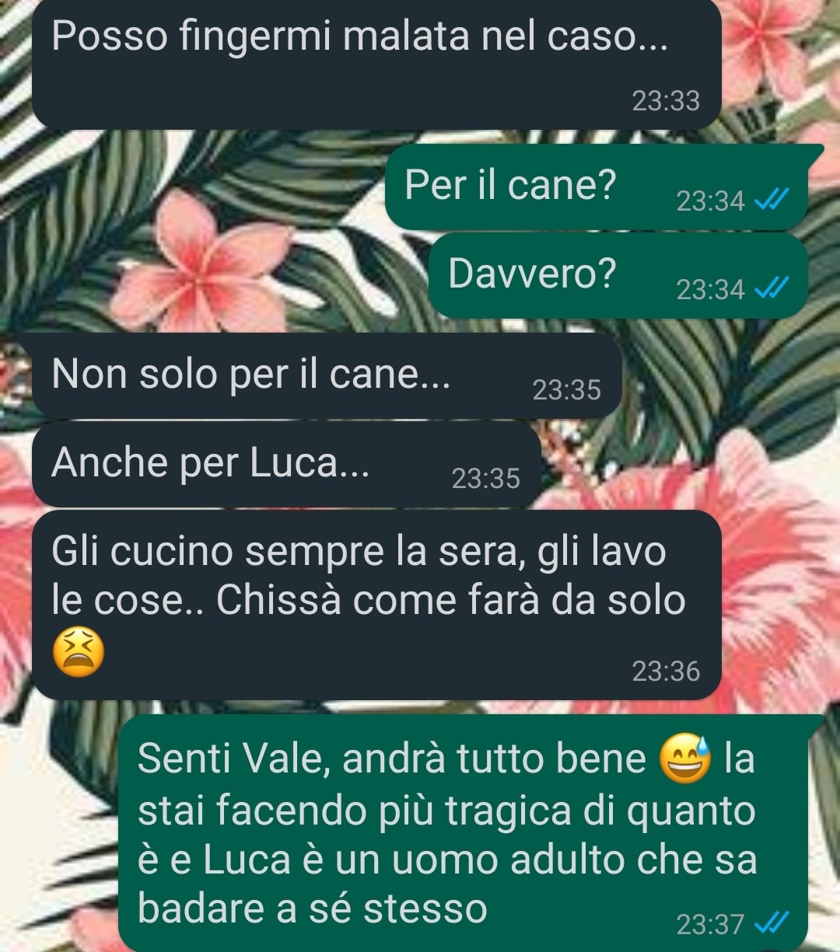Screen dimensions: 840x952
Task: Tap the 23:36 timestamp
Action: [666, 671]
